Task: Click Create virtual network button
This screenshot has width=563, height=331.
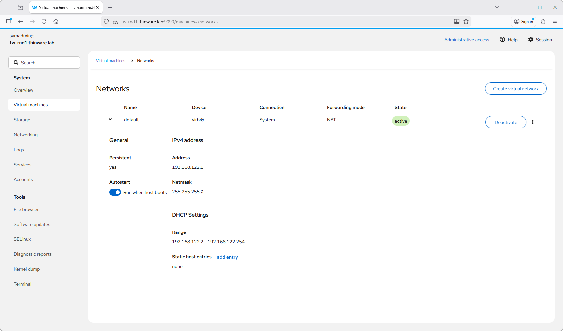Action: pyautogui.click(x=516, y=89)
